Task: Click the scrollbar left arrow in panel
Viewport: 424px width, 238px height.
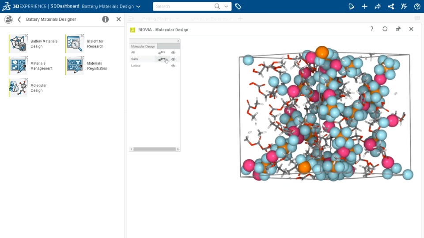Action: [x=132, y=149]
